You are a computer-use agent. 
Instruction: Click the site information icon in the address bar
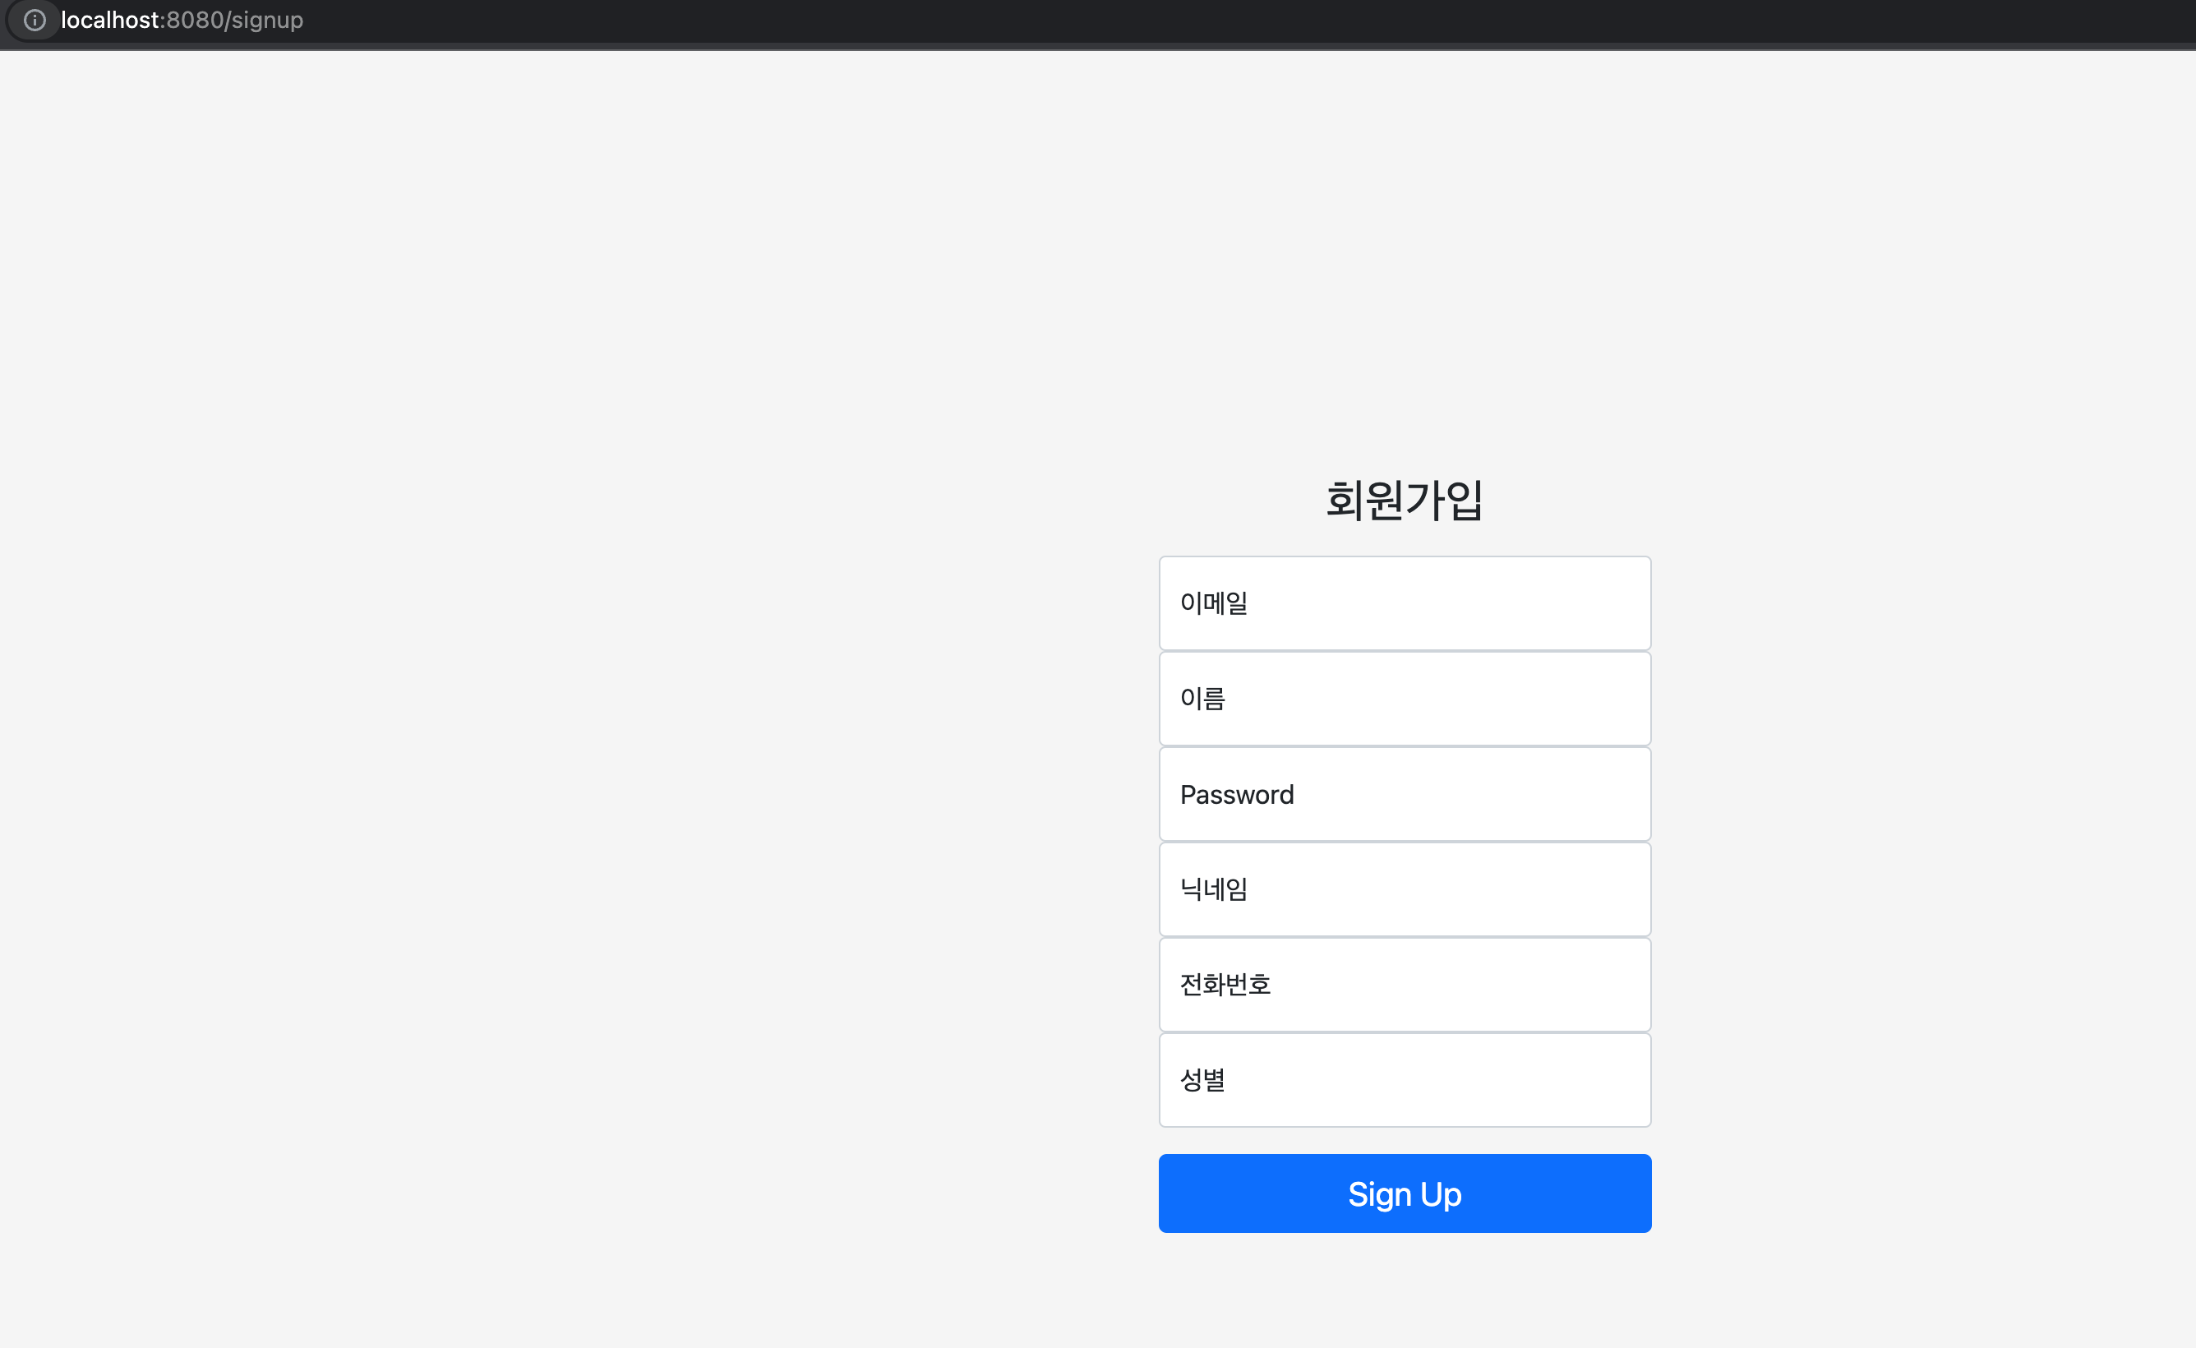click(x=35, y=20)
